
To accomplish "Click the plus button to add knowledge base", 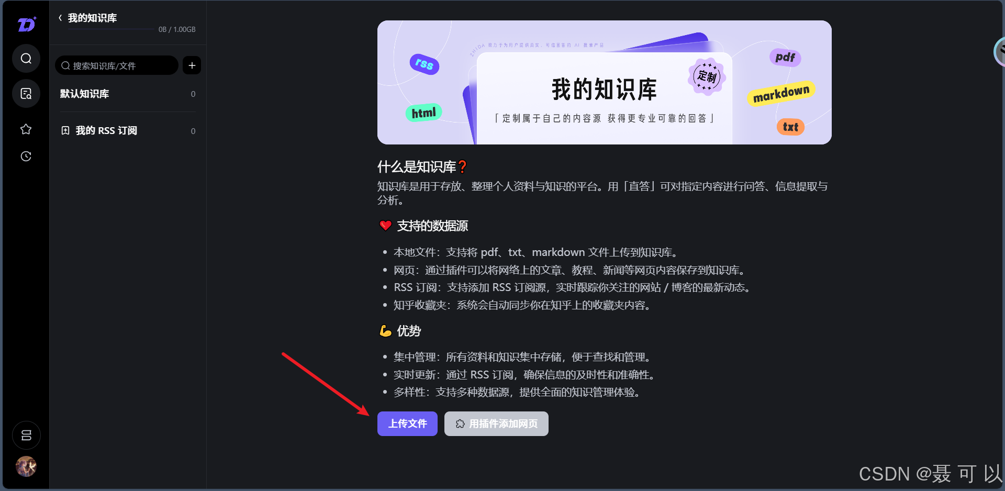I will [x=192, y=65].
